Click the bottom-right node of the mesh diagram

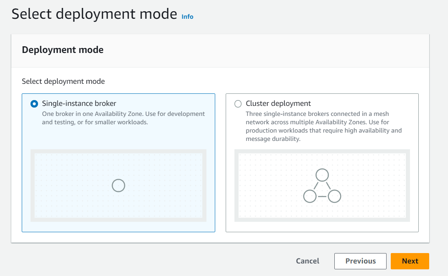(334, 196)
